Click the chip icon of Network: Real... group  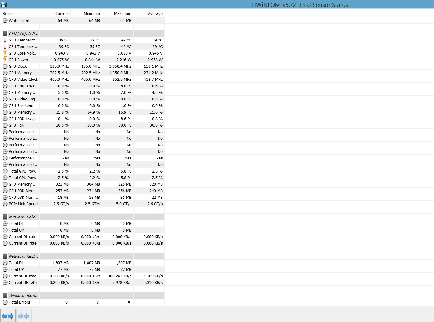[x=5, y=256]
